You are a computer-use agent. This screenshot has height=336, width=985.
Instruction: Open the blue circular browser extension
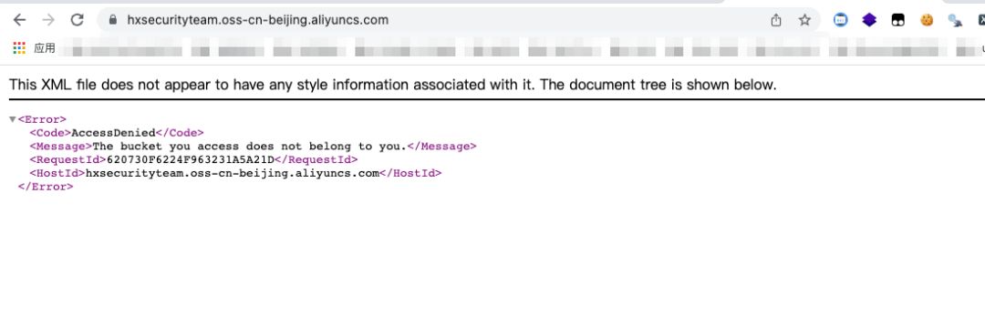(841, 20)
